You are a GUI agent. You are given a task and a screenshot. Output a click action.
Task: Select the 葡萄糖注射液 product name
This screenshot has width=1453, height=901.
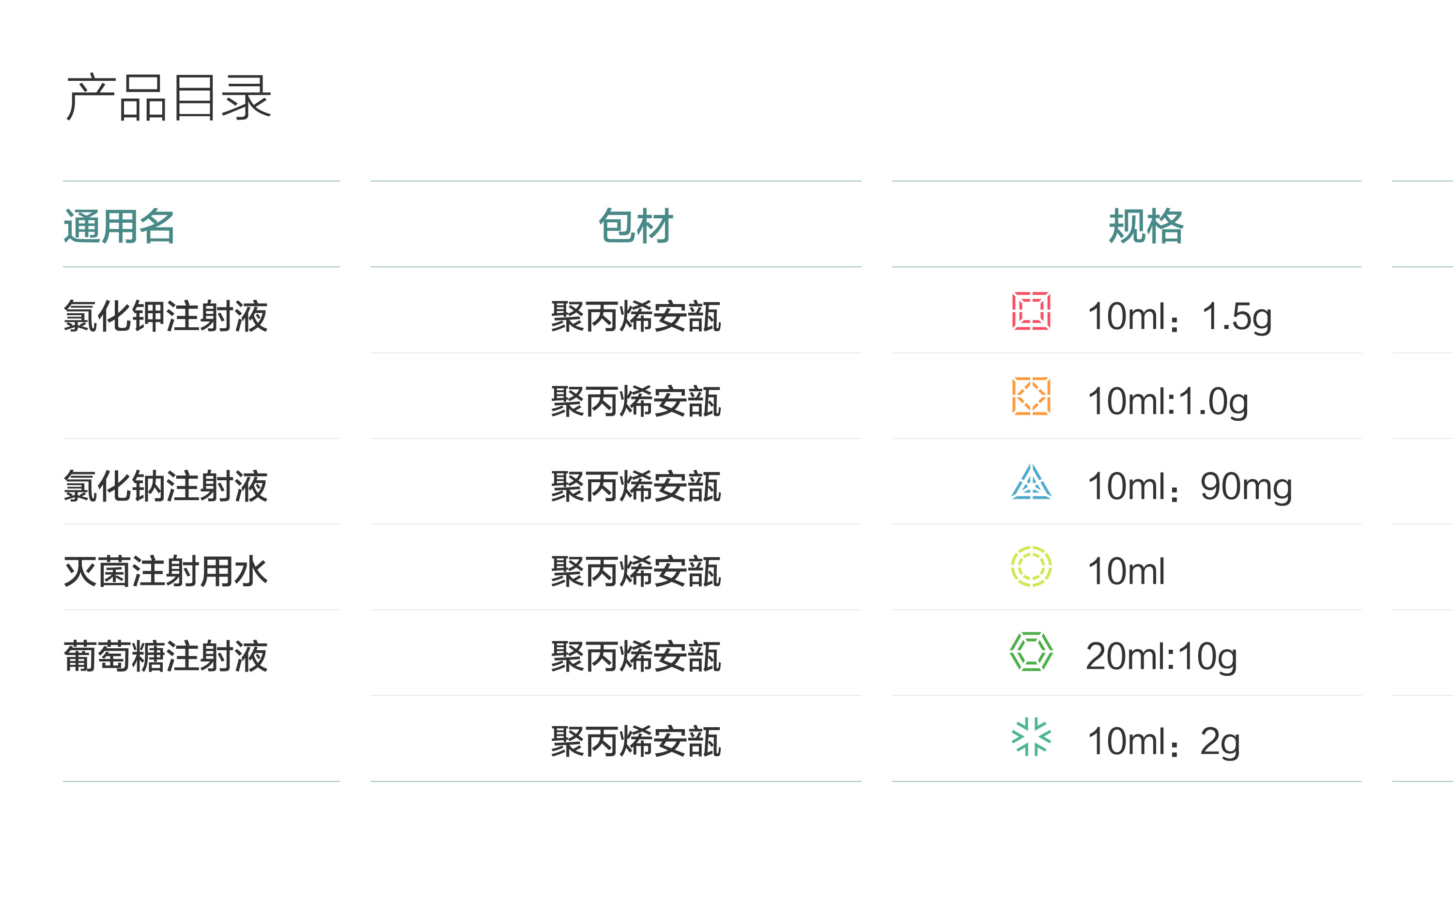click(166, 657)
